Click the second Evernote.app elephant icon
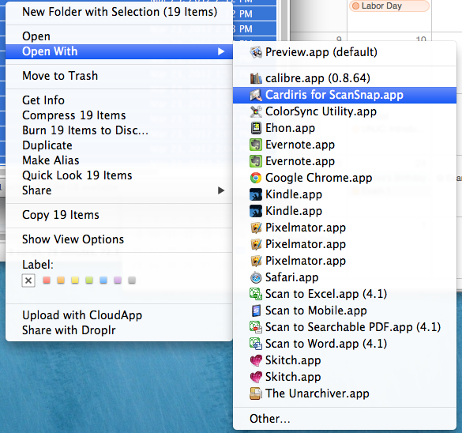 coord(256,161)
